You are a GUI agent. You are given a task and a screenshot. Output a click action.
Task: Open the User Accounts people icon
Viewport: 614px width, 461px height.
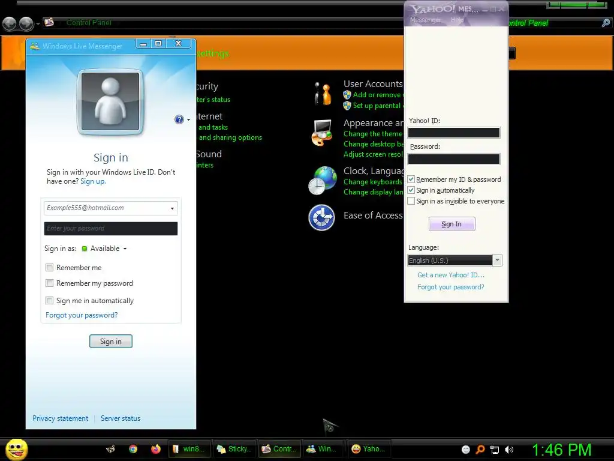click(x=323, y=94)
